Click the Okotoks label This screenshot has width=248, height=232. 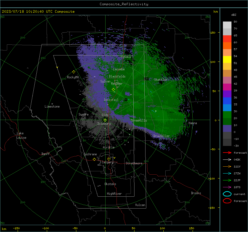click(110, 184)
